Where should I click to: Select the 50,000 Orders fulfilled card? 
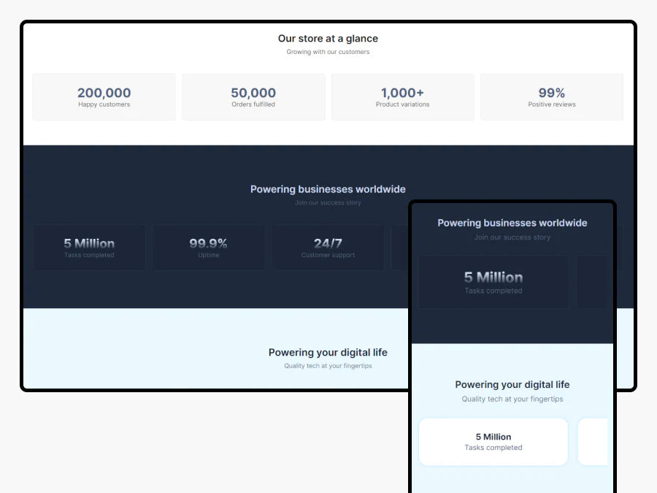click(253, 96)
